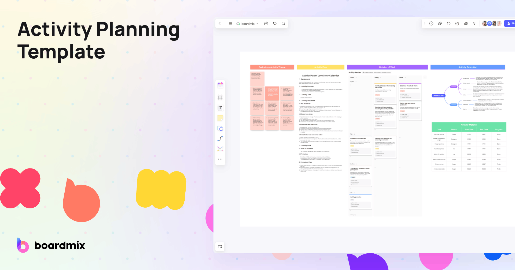Open board search

click(283, 23)
